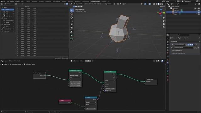
Task: Click the Offset Scale slider on Extrude Mesh
Action: [110, 89]
